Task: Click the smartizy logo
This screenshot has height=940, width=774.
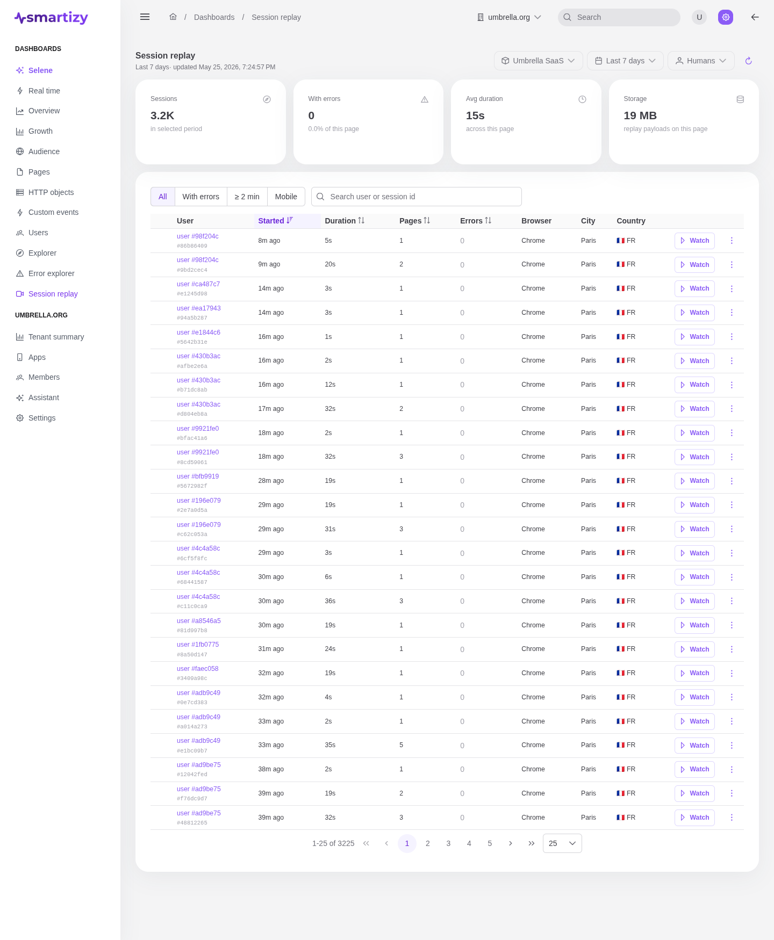Action: tap(51, 18)
